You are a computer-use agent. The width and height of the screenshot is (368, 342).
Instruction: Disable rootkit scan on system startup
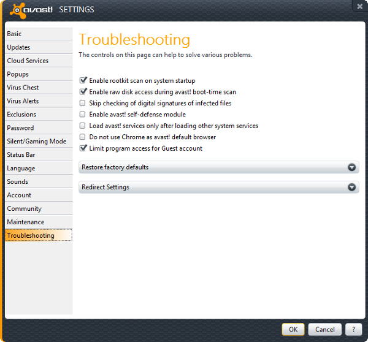(83, 80)
